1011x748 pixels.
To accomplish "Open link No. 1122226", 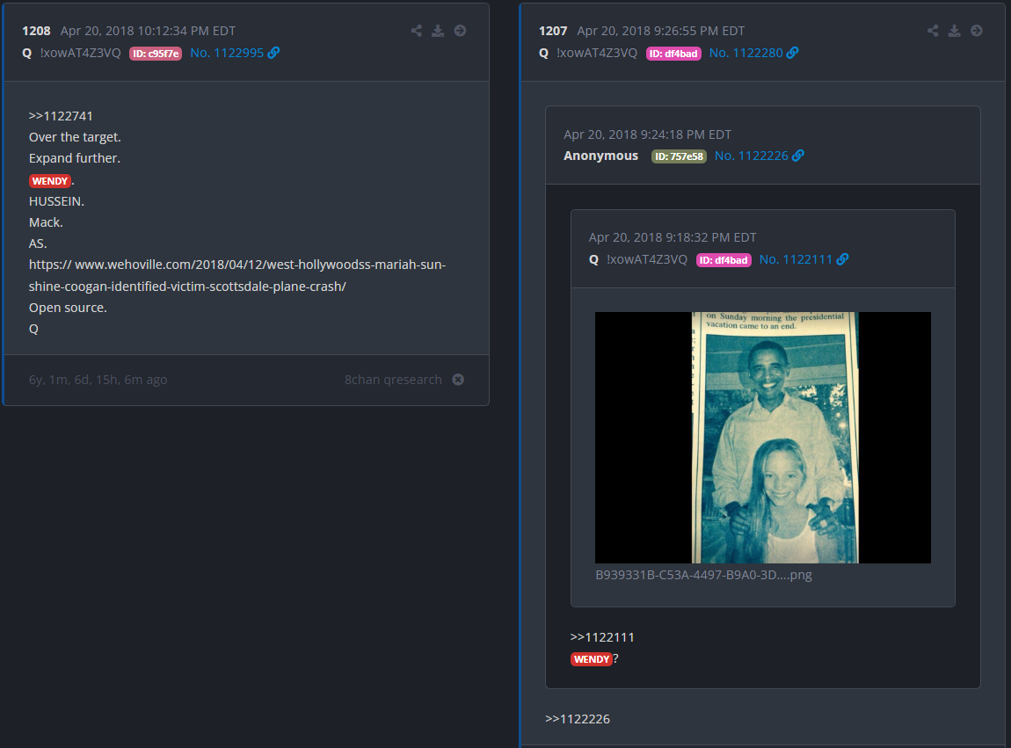I will [x=751, y=156].
